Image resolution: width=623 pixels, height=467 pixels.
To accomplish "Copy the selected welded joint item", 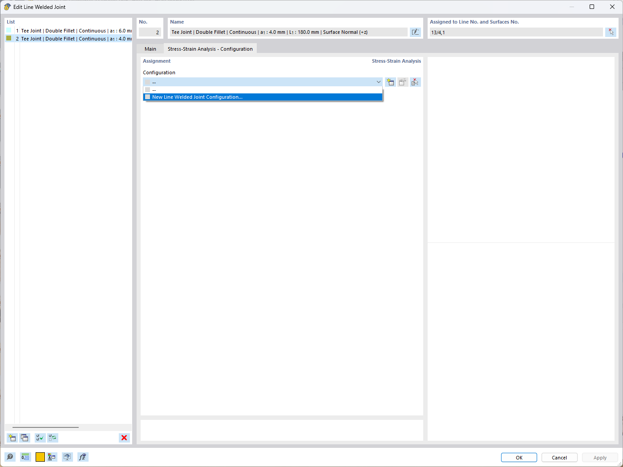I will 25,438.
